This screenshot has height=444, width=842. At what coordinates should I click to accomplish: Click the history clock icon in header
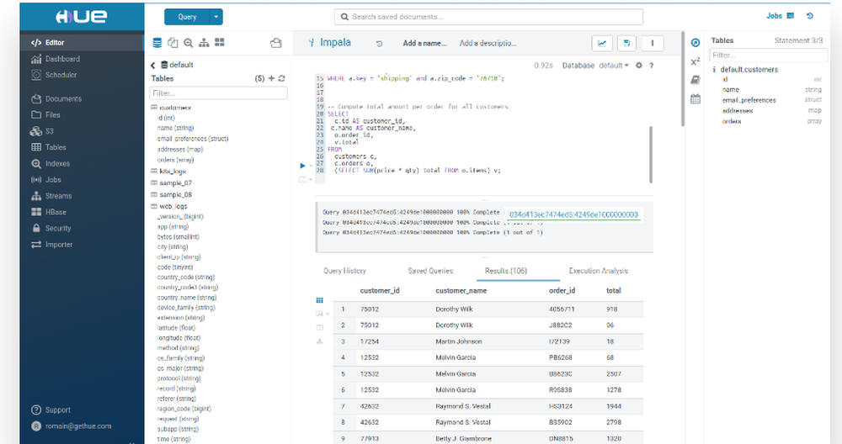pos(810,16)
